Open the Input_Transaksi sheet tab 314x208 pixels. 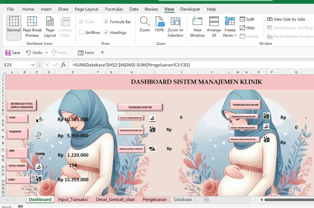(73, 199)
